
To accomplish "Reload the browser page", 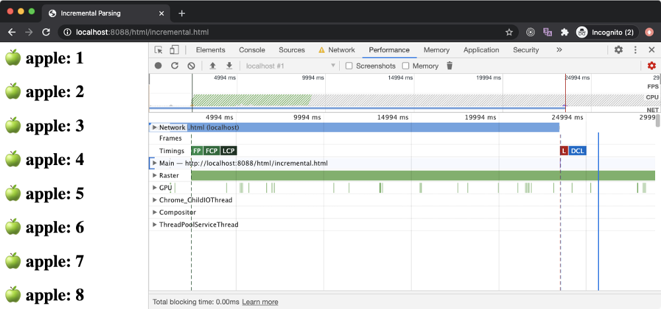I will [x=46, y=32].
